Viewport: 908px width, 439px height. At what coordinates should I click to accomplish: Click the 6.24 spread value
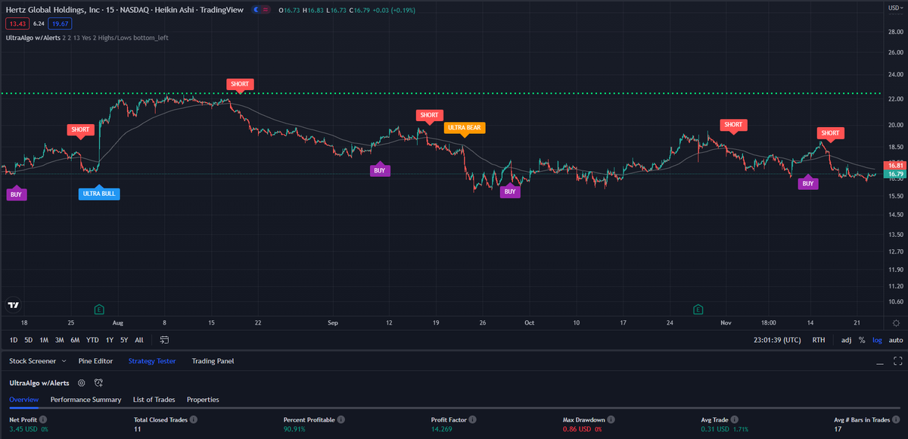[39, 23]
